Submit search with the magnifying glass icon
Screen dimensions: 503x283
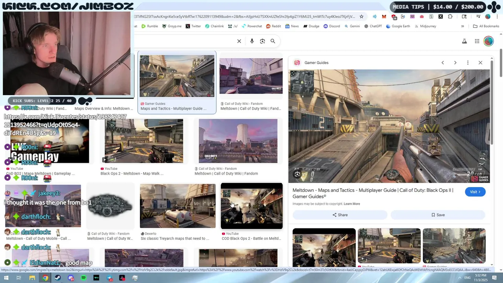(x=273, y=41)
